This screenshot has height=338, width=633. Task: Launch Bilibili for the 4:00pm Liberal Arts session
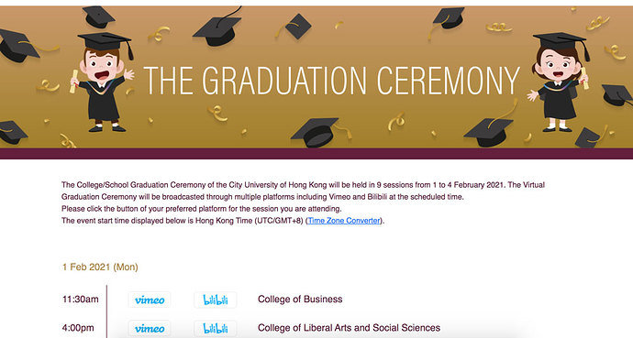coord(216,328)
